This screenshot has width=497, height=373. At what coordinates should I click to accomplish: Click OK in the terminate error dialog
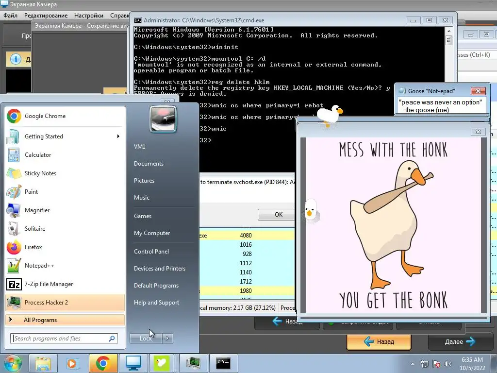coord(276,214)
